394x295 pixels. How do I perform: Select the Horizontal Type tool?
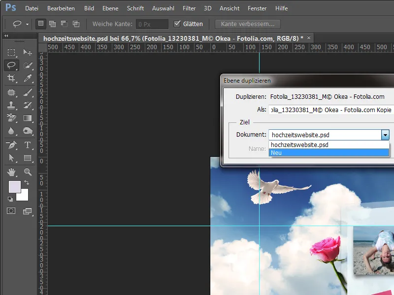point(28,145)
